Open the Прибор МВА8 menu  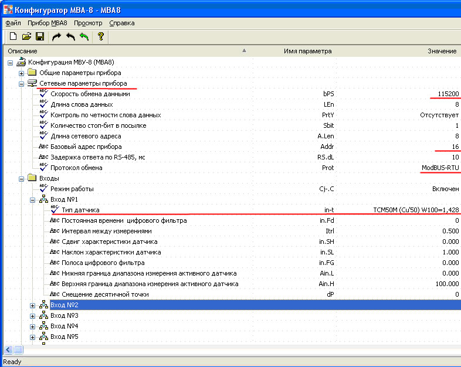pos(47,23)
